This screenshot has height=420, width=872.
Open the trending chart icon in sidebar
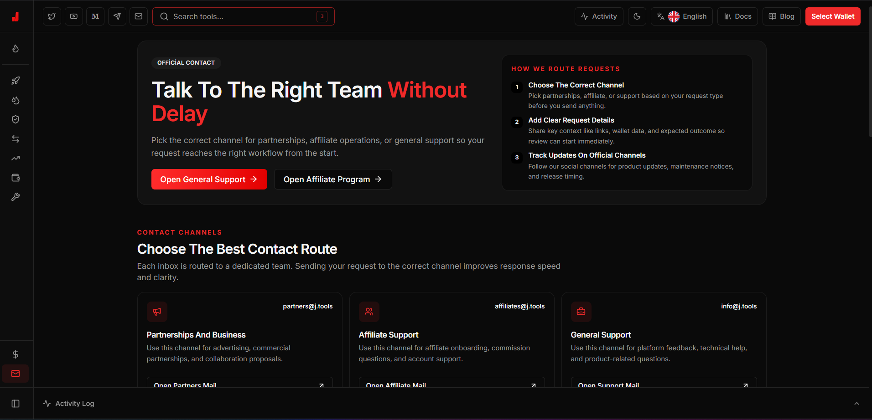click(16, 158)
